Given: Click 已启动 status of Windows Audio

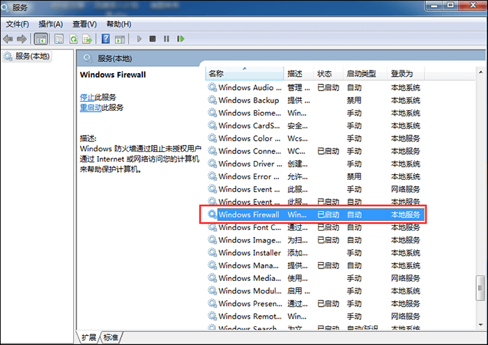Looking at the screenshot, I should point(328,88).
